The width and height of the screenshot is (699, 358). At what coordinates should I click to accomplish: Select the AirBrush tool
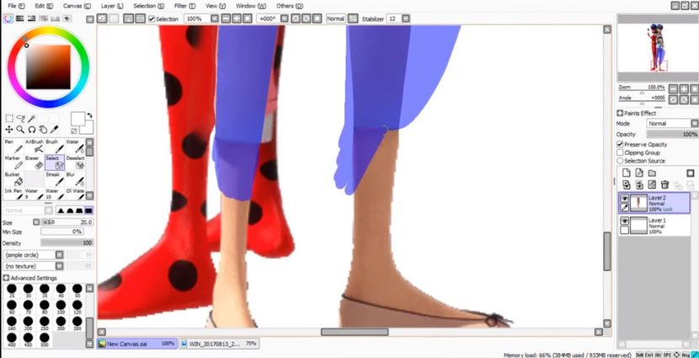click(x=33, y=148)
